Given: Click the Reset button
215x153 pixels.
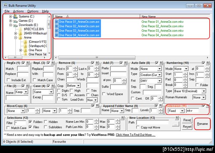Looking at the screenshot, I should tap(187, 120).
